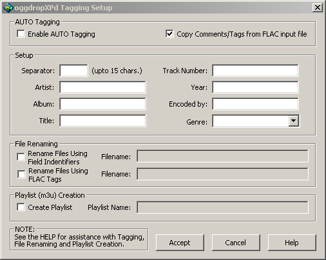326x260 pixels.
Task: Uncheck Copy Comments/Tags from FLAC input file
Action: pos(169,34)
